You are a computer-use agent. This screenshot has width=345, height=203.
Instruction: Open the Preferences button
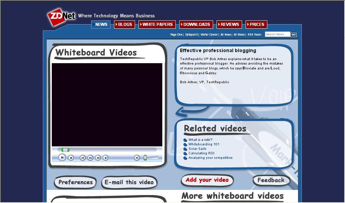75,182
